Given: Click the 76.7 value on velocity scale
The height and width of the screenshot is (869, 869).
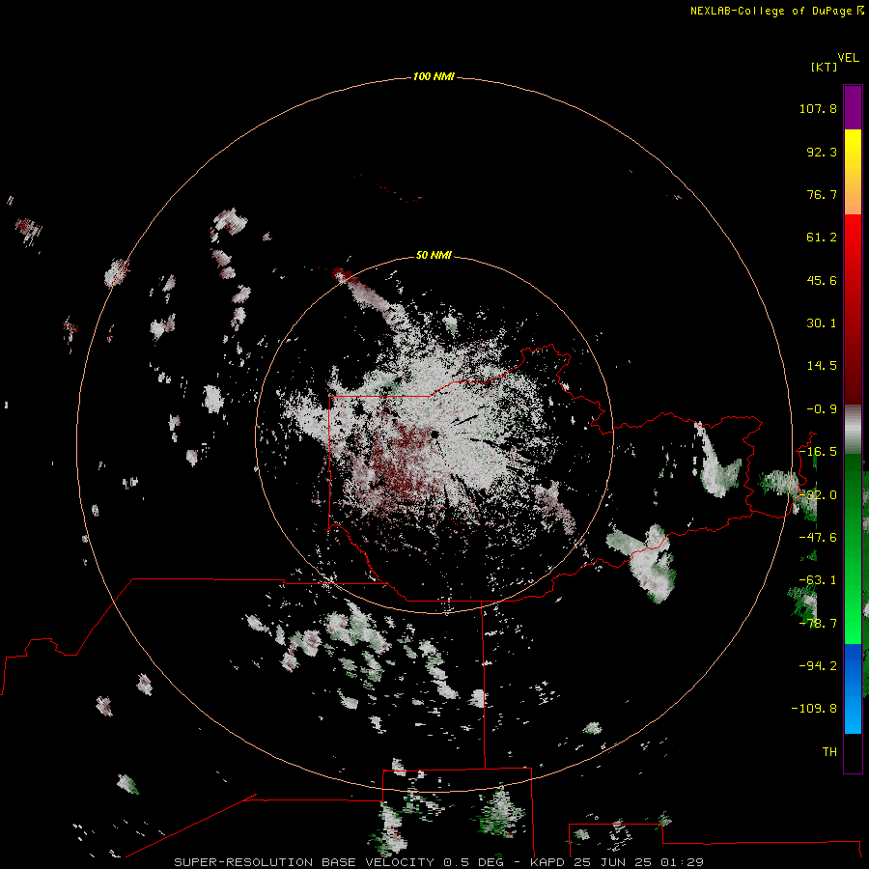Looking at the screenshot, I should pos(822,194).
